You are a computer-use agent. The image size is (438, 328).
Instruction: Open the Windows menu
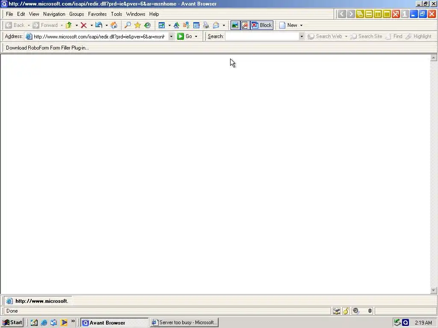coord(136,14)
